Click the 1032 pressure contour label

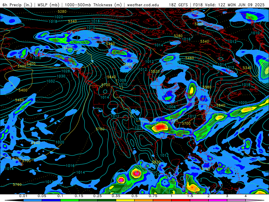pos(51,81)
